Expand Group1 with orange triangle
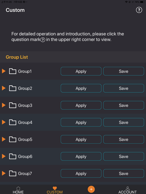This screenshot has width=146, height=194. coord(4,71)
